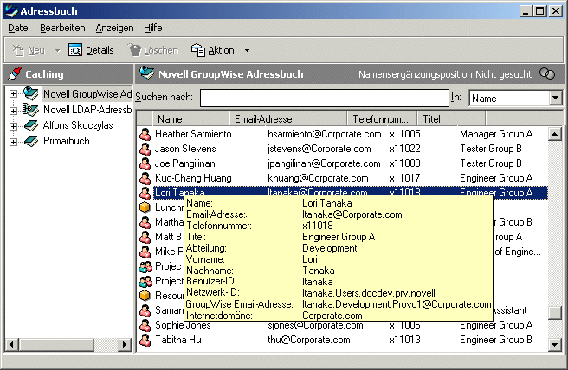Click the Primärbuch address book icon
The image size is (568, 370).
(31, 141)
